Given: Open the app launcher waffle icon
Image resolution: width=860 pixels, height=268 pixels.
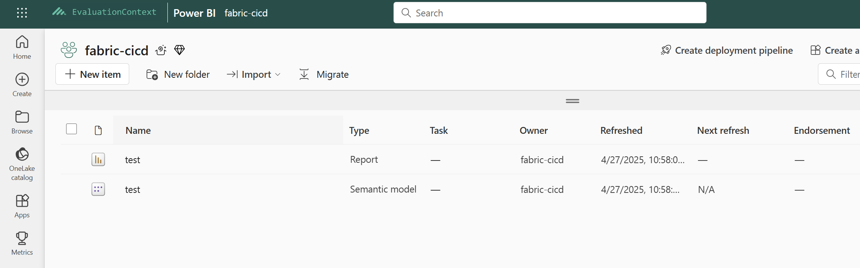Looking at the screenshot, I should click(x=22, y=13).
